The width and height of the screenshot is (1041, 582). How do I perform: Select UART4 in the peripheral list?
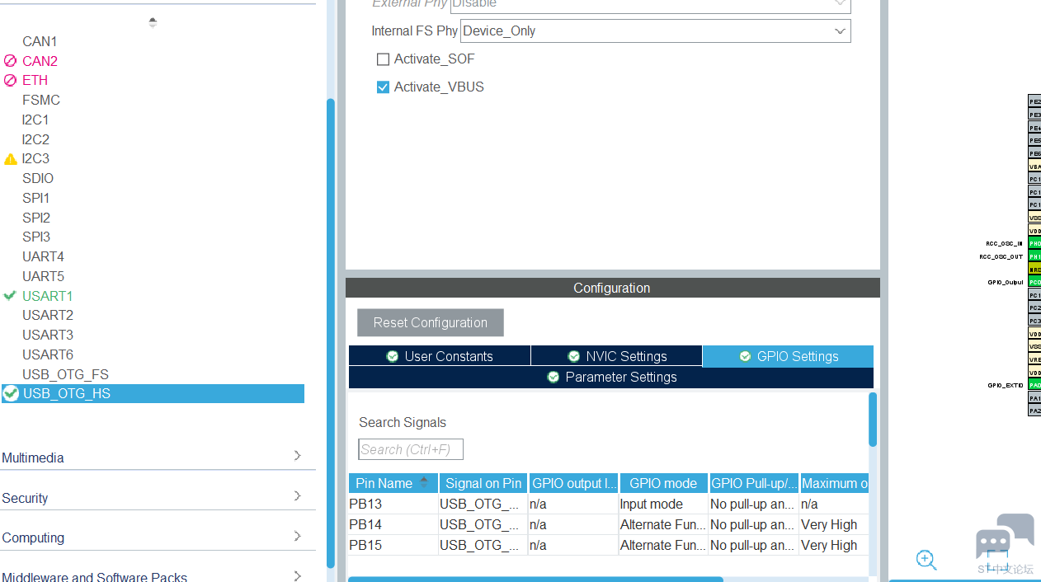43,256
